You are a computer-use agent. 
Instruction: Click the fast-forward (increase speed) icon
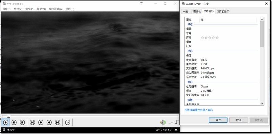49,122
